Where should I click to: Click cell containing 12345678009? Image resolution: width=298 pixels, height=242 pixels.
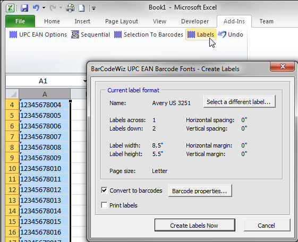pyautogui.click(x=45, y=158)
